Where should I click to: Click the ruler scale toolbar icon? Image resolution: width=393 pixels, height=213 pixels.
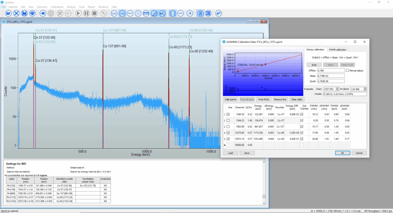pyautogui.click(x=146, y=13)
